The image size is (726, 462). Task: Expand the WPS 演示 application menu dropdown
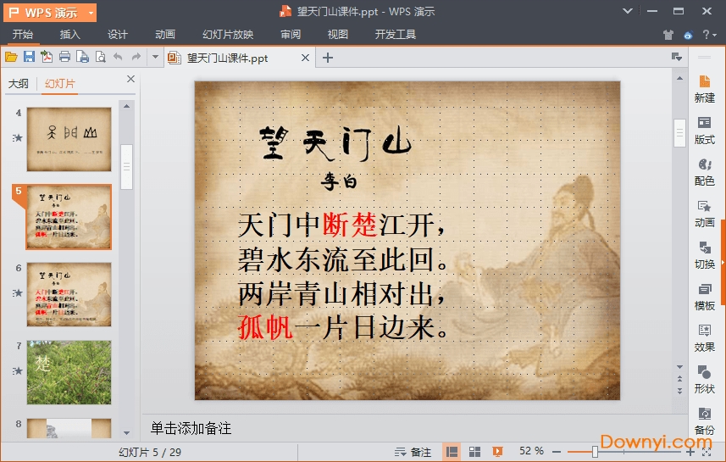click(x=91, y=13)
